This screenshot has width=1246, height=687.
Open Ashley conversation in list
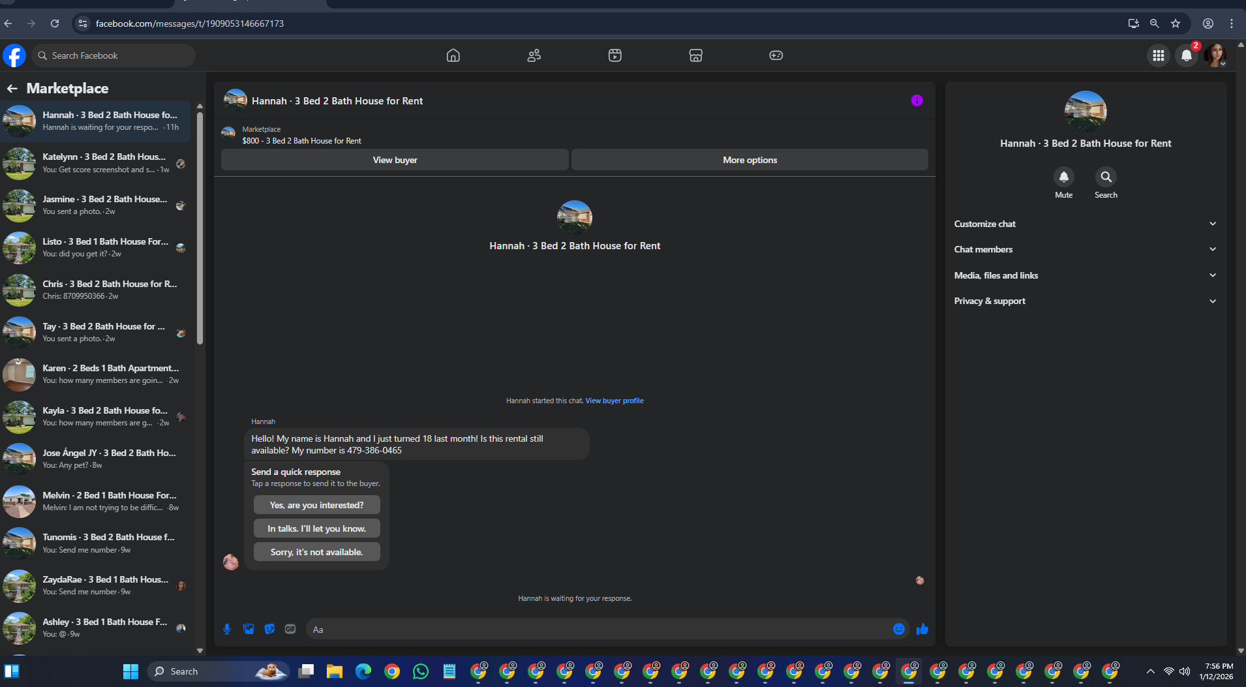click(96, 628)
